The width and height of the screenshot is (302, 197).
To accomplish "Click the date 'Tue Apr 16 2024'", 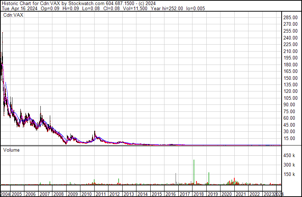I will (19, 8).
